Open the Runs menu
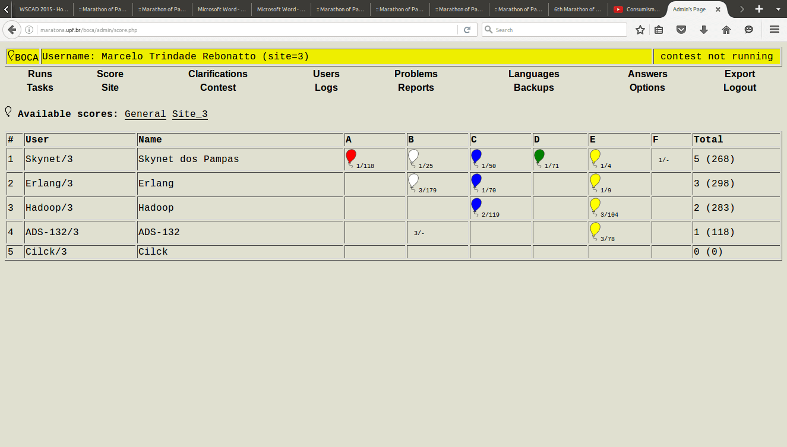The width and height of the screenshot is (787, 447). click(40, 74)
